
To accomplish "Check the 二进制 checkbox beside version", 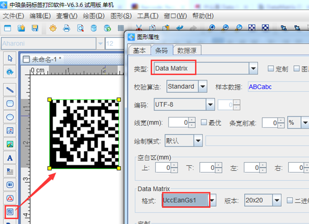I will click(289, 201).
